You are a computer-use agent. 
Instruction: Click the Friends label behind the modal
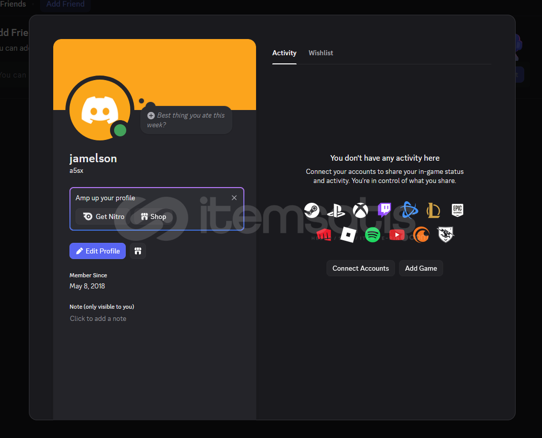coord(13,4)
